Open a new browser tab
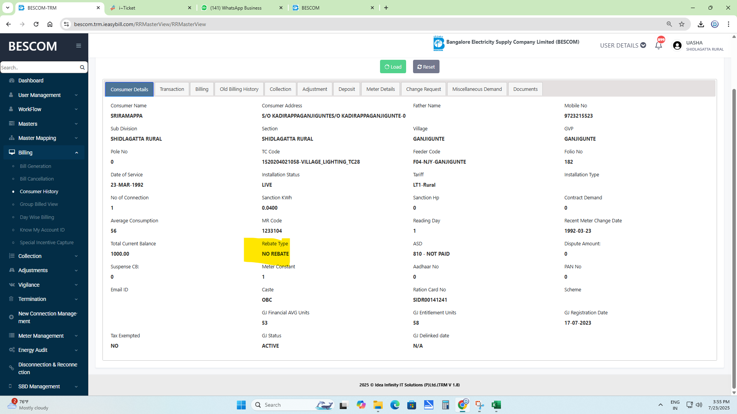 tap(386, 8)
